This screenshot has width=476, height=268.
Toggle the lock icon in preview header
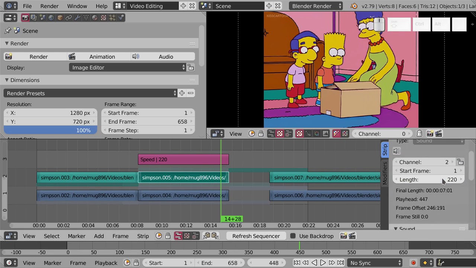pos(261,134)
